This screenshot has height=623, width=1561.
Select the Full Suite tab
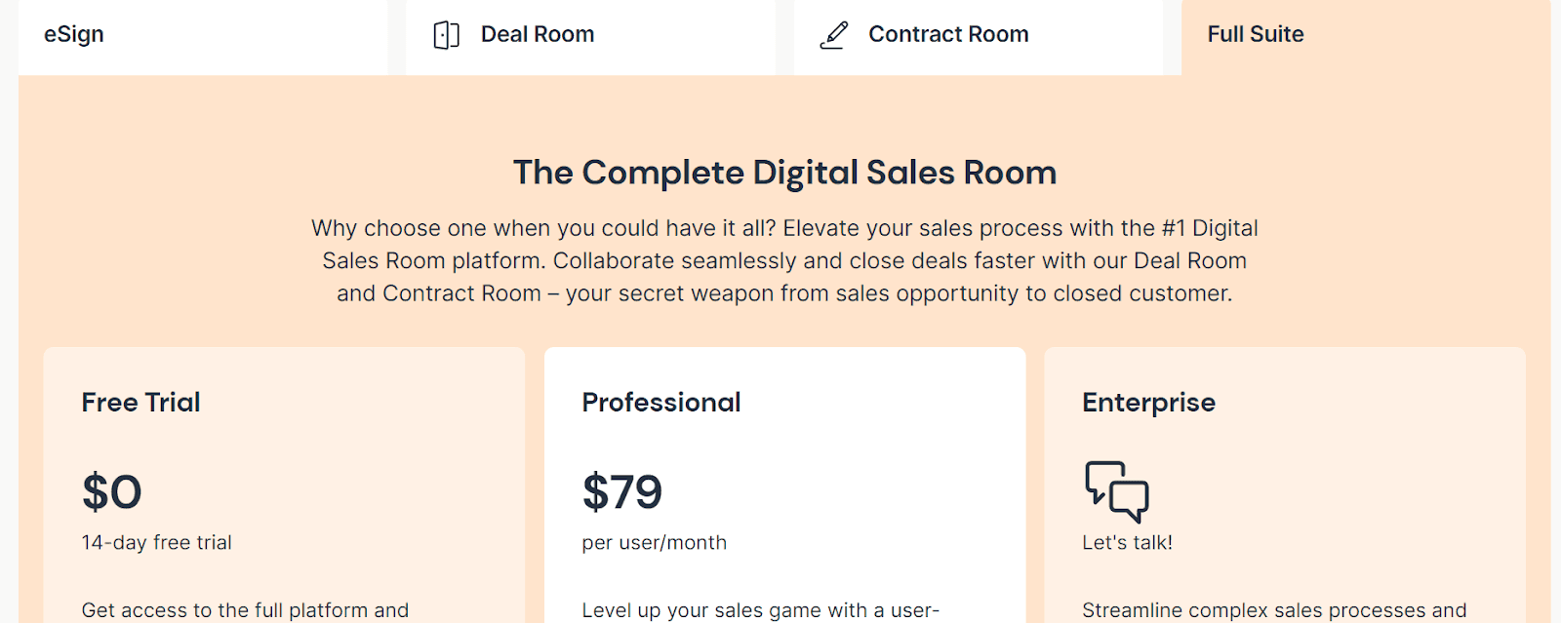point(1256,34)
